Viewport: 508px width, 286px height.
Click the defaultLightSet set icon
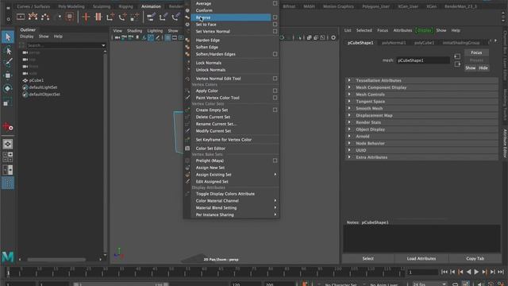(25, 87)
